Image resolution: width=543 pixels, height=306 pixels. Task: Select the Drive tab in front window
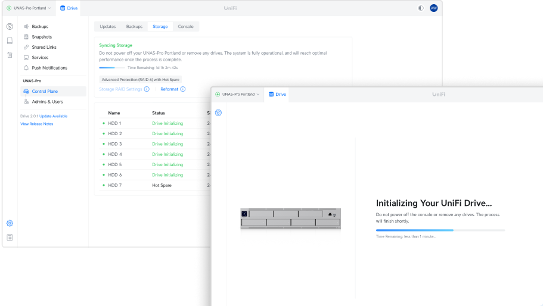click(x=277, y=94)
